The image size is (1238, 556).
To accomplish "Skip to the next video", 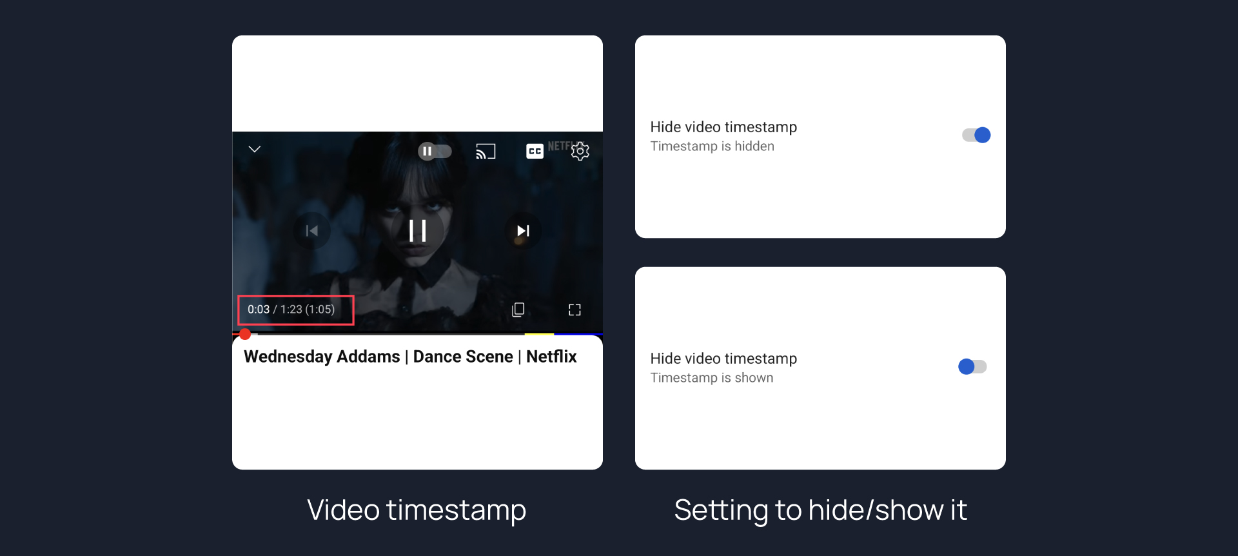I will pyautogui.click(x=523, y=231).
